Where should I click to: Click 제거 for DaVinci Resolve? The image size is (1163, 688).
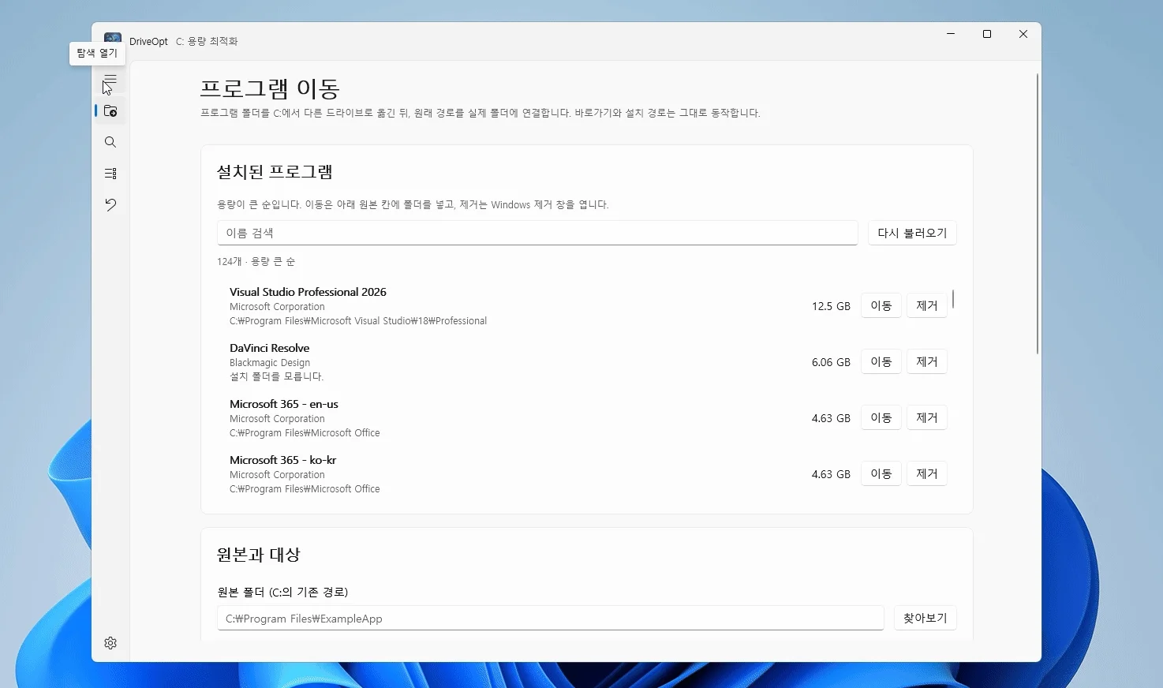(926, 361)
